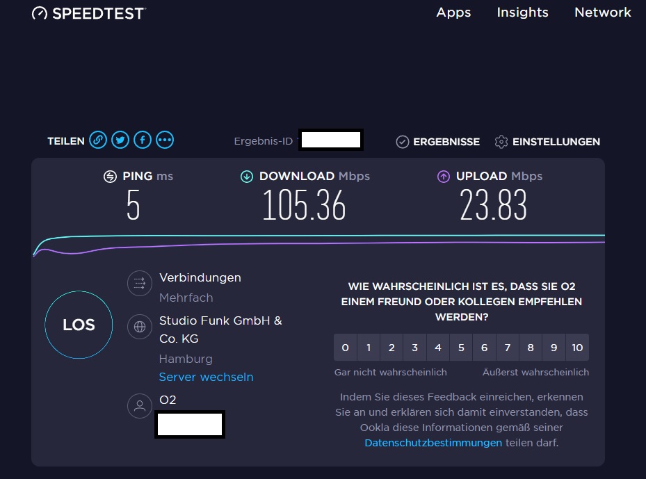
Task: Click the provider user icon next to O2
Action: click(140, 406)
